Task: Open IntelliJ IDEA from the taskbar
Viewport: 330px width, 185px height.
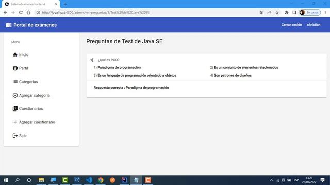Action: [x=124, y=180]
